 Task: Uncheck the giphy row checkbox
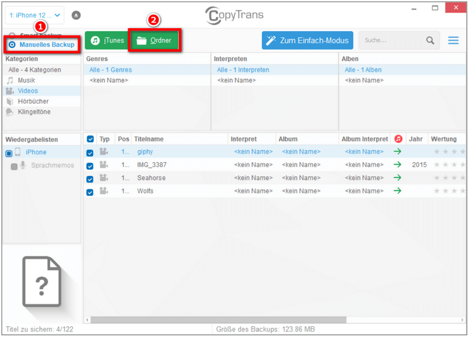pyautogui.click(x=89, y=153)
